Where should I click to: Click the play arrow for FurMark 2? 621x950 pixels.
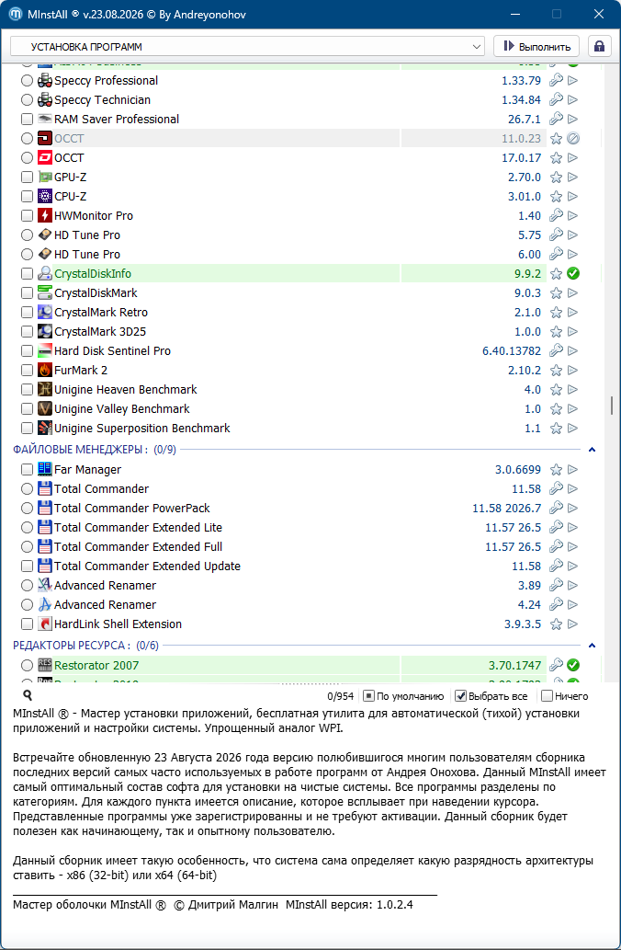tap(573, 371)
